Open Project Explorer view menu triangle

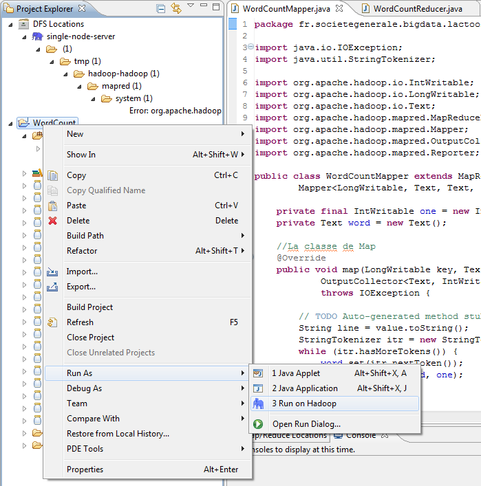[x=191, y=7]
